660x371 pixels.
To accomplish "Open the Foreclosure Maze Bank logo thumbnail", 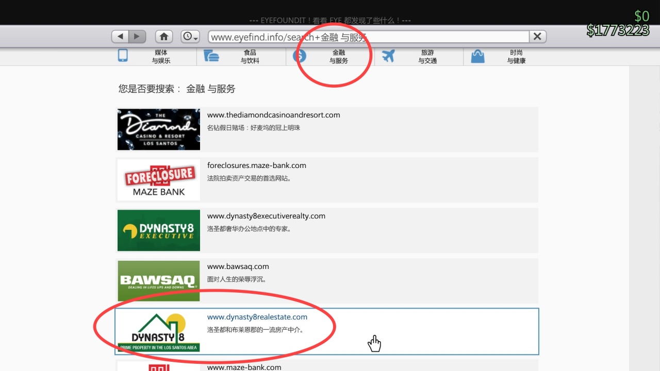I will pyautogui.click(x=159, y=180).
